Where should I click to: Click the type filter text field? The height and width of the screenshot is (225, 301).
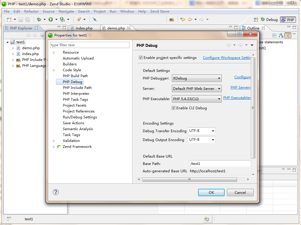[90, 45]
